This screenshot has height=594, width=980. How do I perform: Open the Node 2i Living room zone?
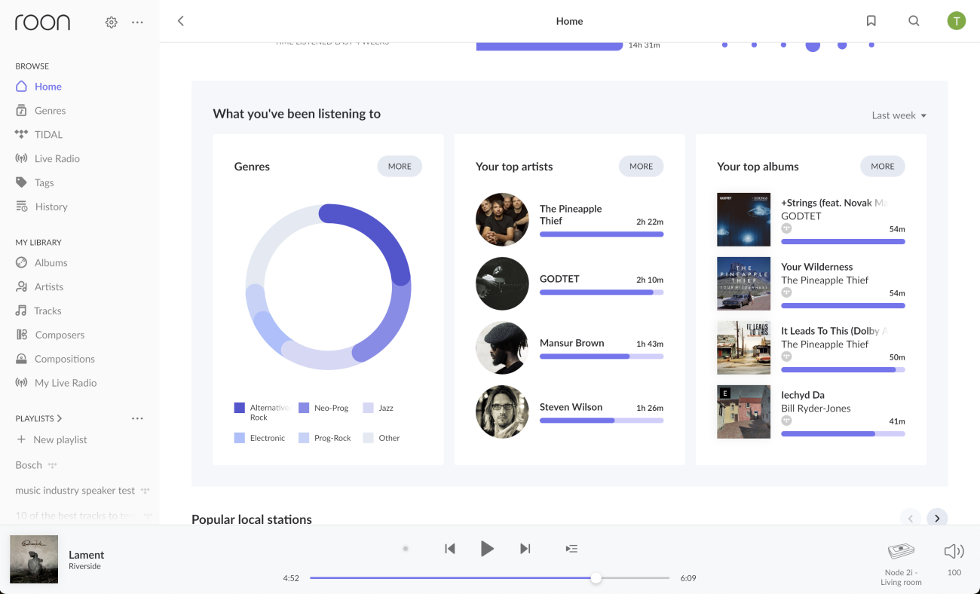[x=902, y=564]
